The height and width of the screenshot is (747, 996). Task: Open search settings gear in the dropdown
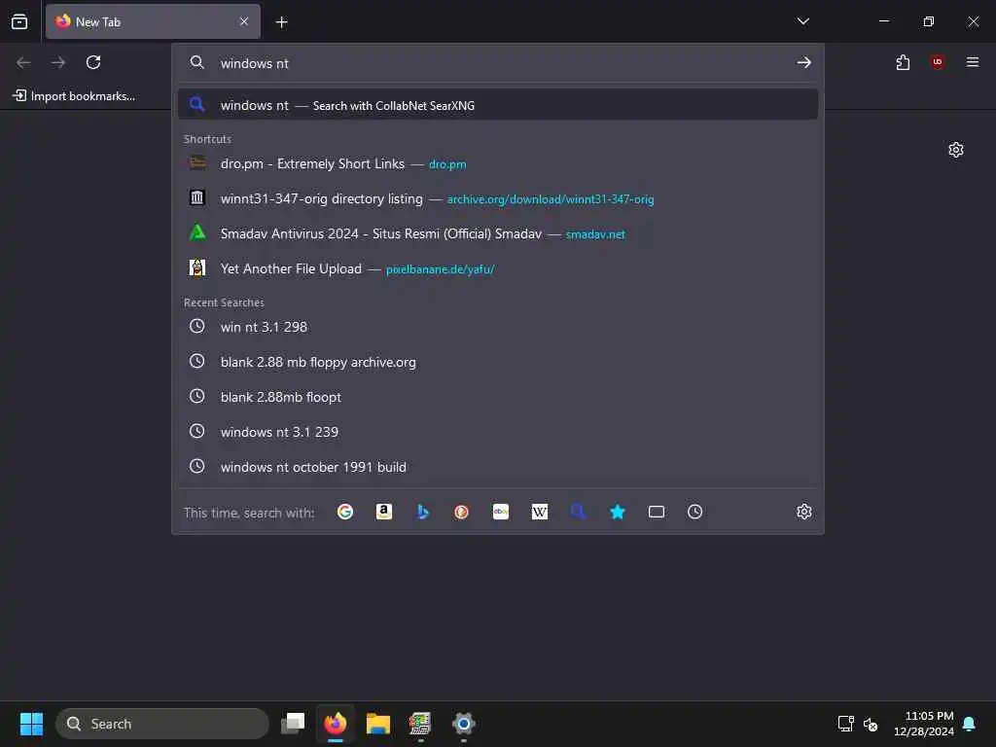804,512
